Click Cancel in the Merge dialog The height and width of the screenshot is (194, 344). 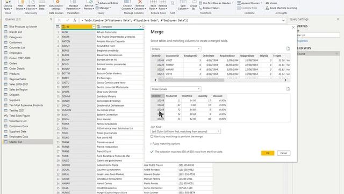pyautogui.click(x=283, y=153)
